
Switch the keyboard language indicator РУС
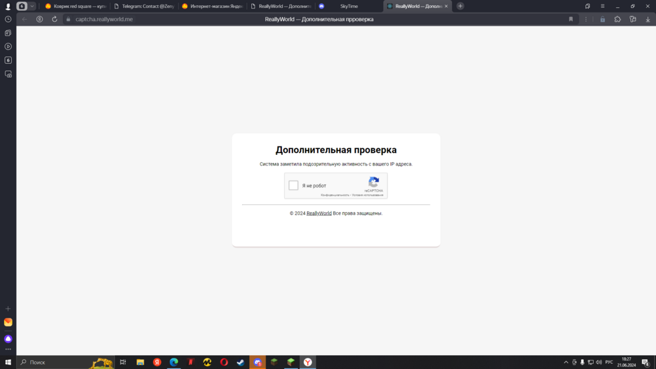tap(609, 362)
